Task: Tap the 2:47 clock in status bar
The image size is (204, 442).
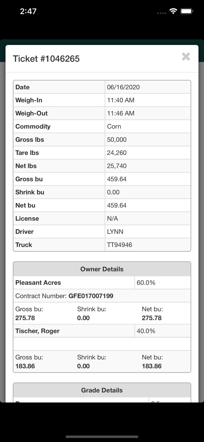Action: click(x=28, y=11)
